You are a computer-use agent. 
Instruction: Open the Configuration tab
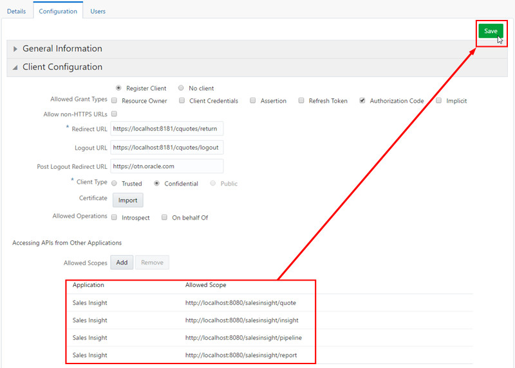pyautogui.click(x=58, y=11)
